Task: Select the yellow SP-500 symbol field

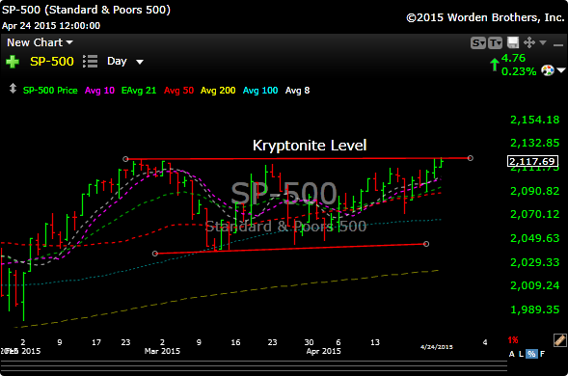Action: click(x=52, y=61)
